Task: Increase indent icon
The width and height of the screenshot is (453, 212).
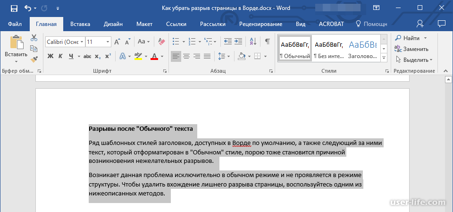Action: tap(238, 42)
